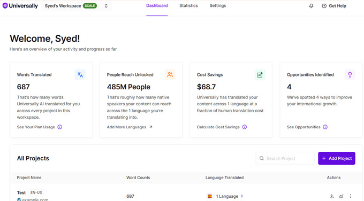Open the notifications bell

point(311,6)
